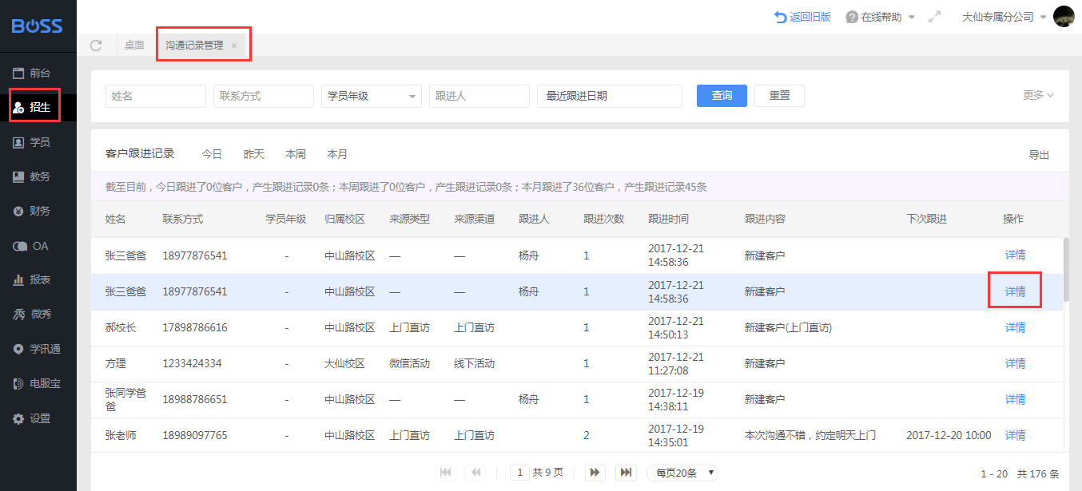Show 本月 follow-up records
The height and width of the screenshot is (491, 1082).
pos(337,154)
